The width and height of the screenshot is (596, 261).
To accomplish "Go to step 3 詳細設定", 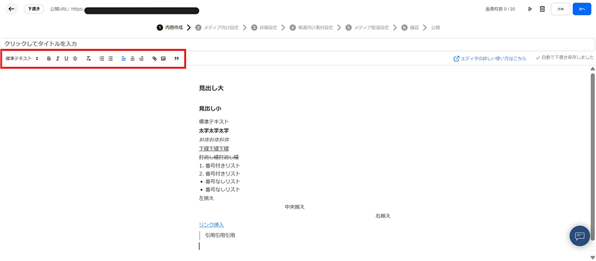I will pos(264,28).
